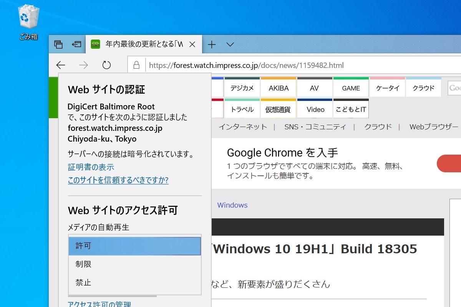Select the GAME category tab
The width and height of the screenshot is (461, 307).
pos(351,87)
